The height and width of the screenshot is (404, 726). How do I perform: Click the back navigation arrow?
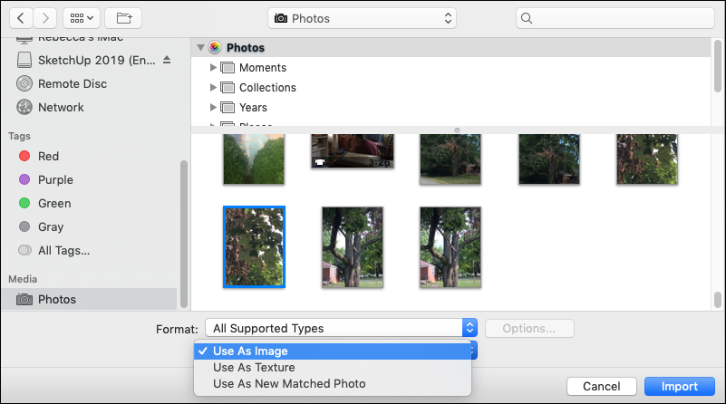pyautogui.click(x=20, y=18)
